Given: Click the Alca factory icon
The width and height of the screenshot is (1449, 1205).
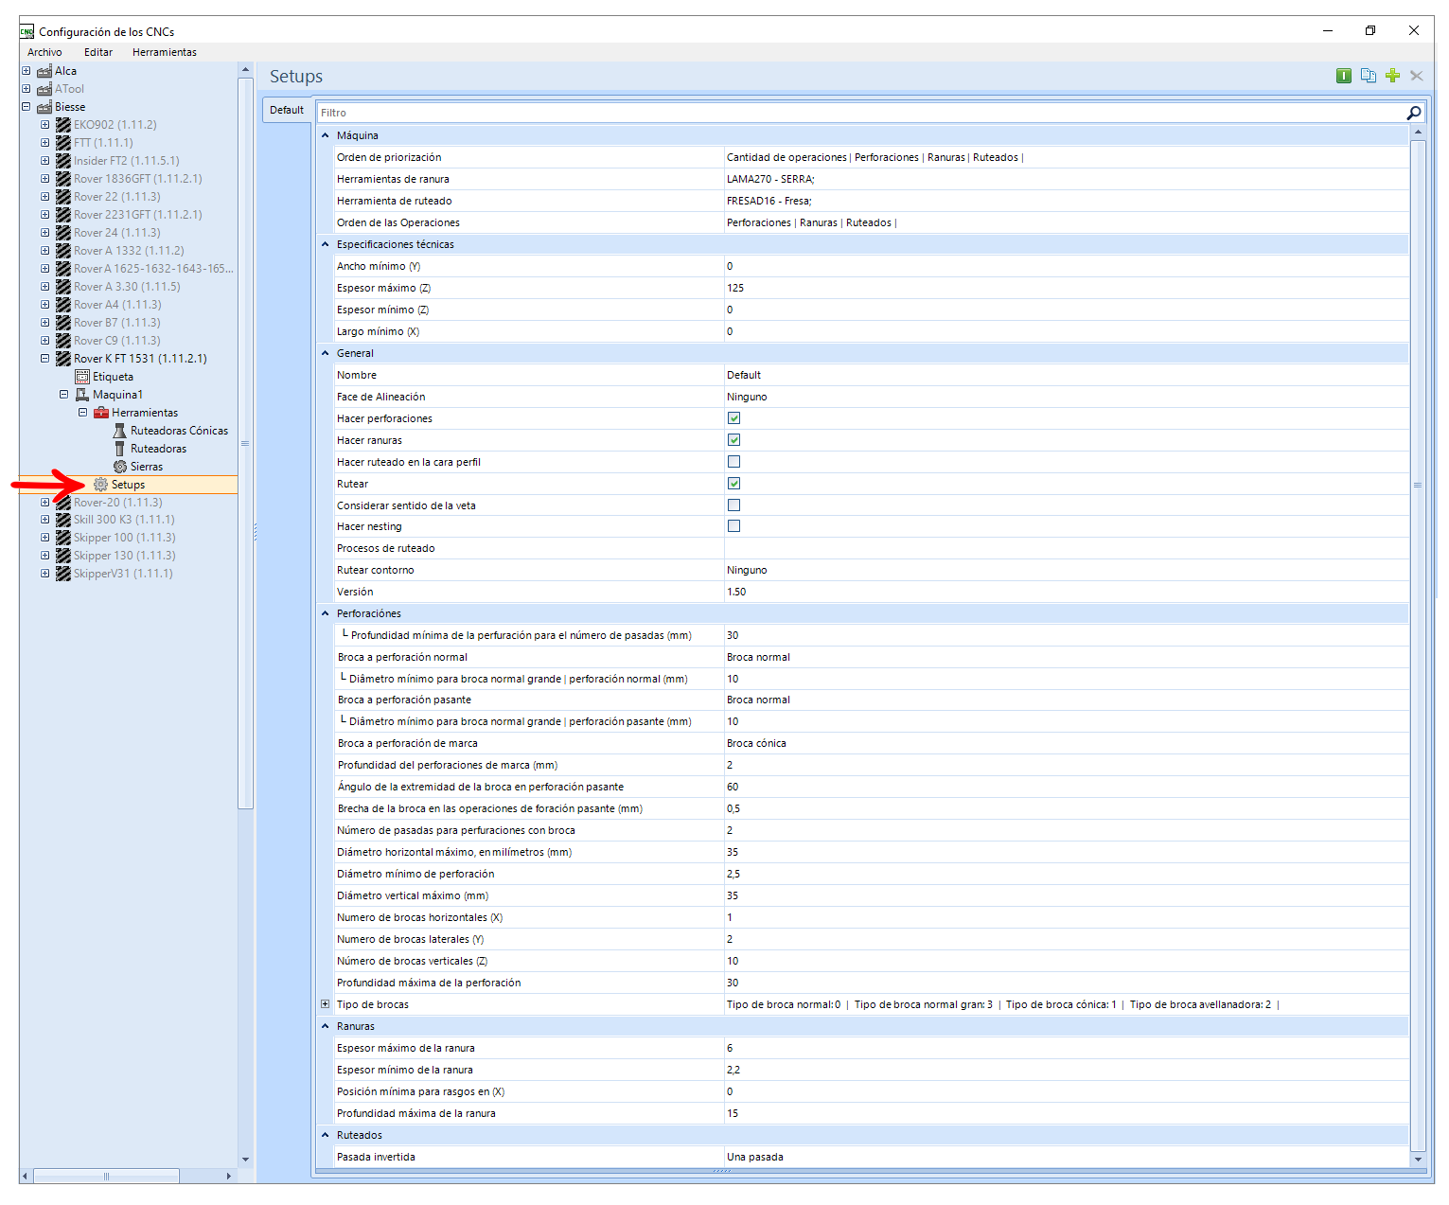Looking at the screenshot, I should click(x=44, y=71).
